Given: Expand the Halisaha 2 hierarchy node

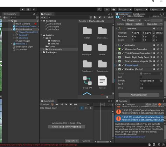Looking at the screenshot, I should pyautogui.click(x=12, y=44).
